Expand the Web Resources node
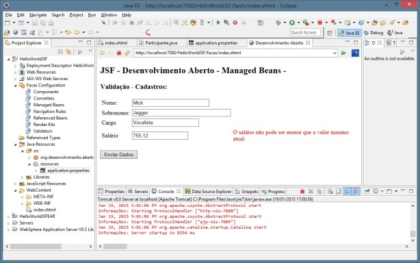 [16, 72]
